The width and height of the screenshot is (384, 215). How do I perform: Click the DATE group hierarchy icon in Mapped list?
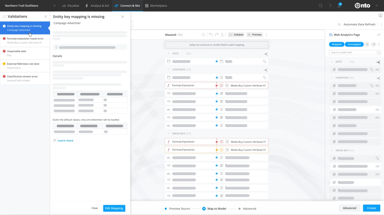tap(265, 54)
